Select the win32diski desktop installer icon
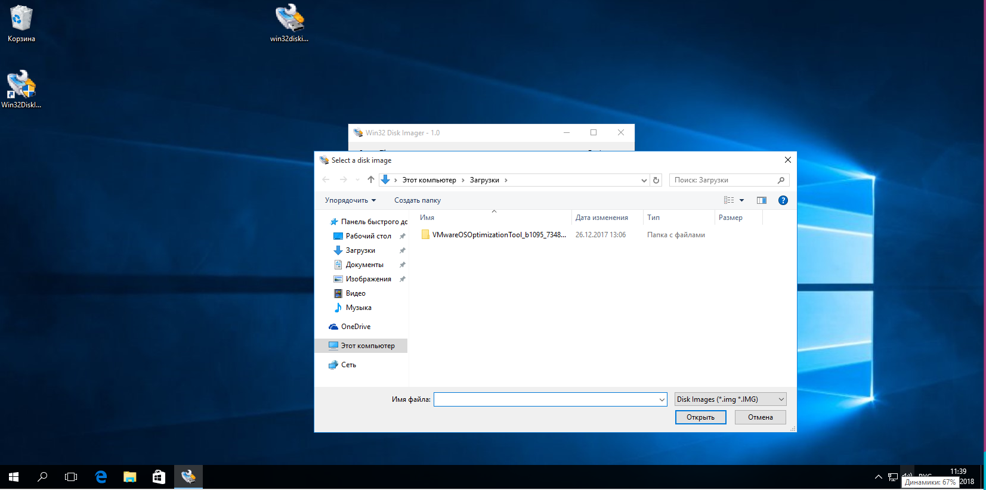Viewport: 986px width, 490px height. [x=289, y=24]
